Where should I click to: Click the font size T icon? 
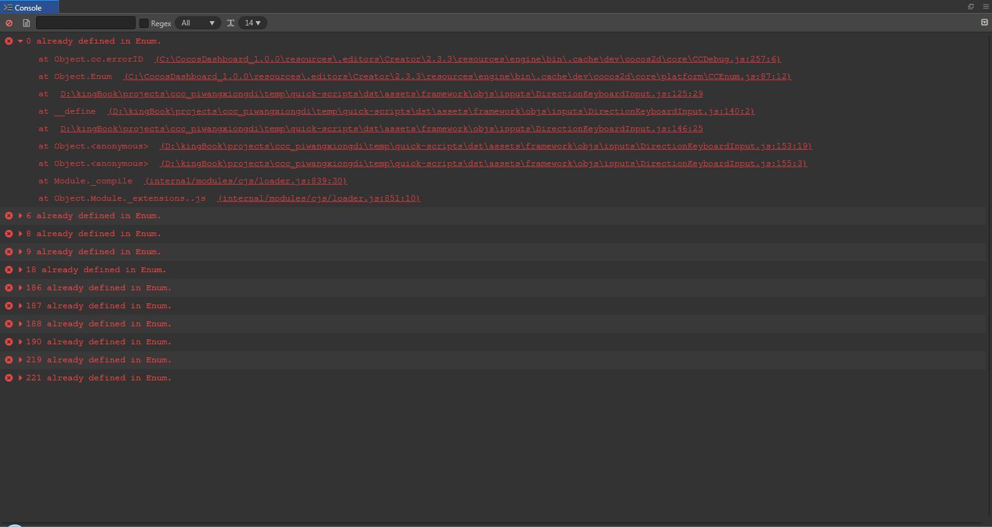pos(231,23)
